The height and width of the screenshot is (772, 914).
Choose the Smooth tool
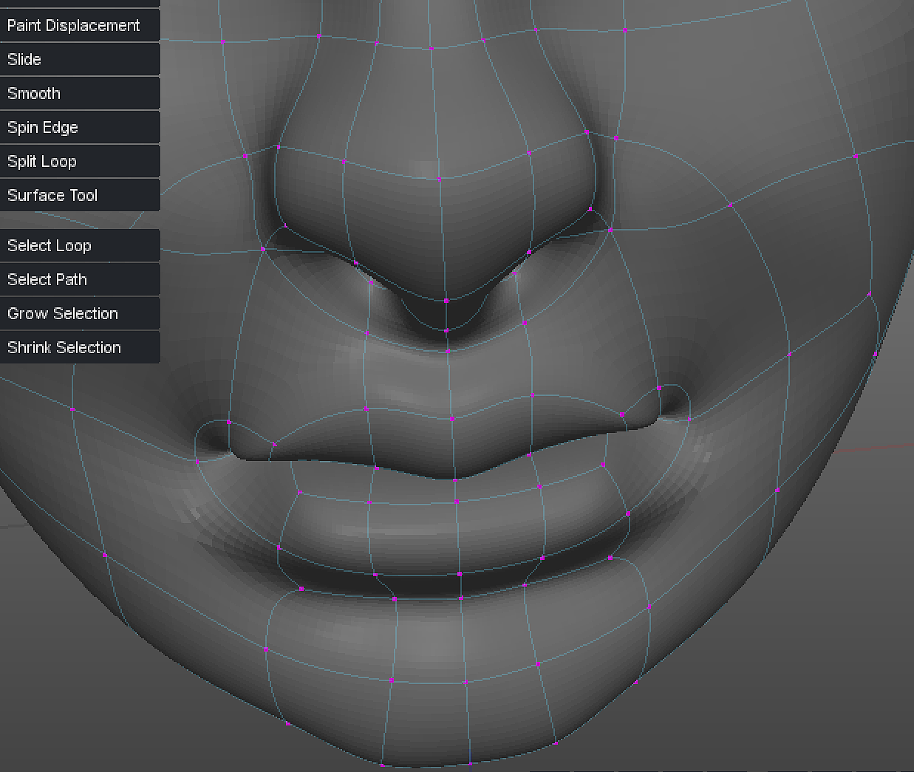pos(80,93)
